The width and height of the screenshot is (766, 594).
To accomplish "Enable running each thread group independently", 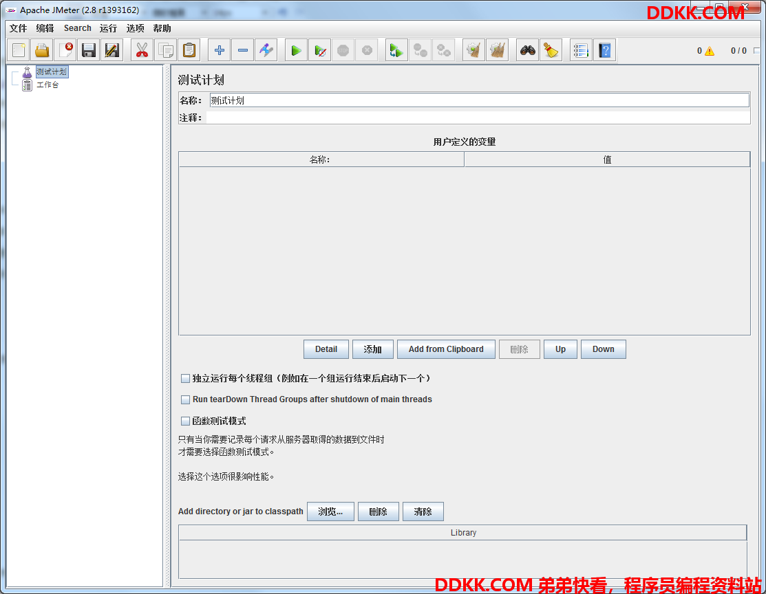I will [x=186, y=378].
